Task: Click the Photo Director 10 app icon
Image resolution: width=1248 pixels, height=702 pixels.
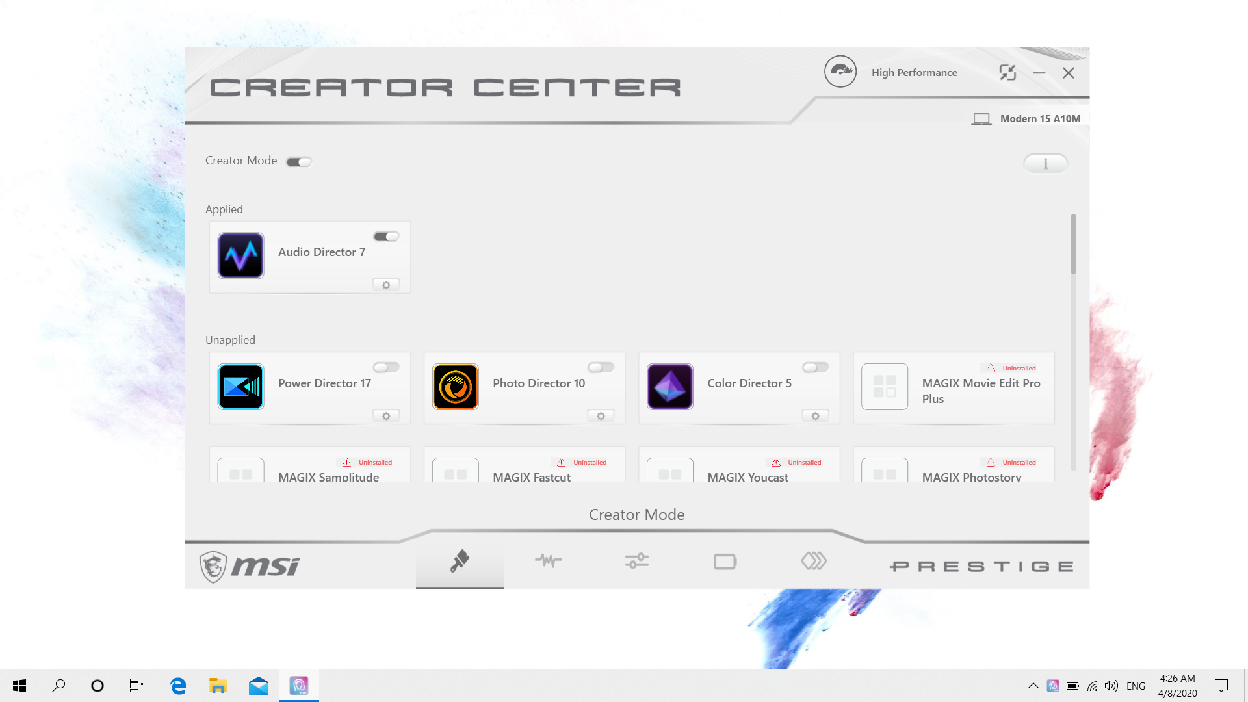Action: 456,387
